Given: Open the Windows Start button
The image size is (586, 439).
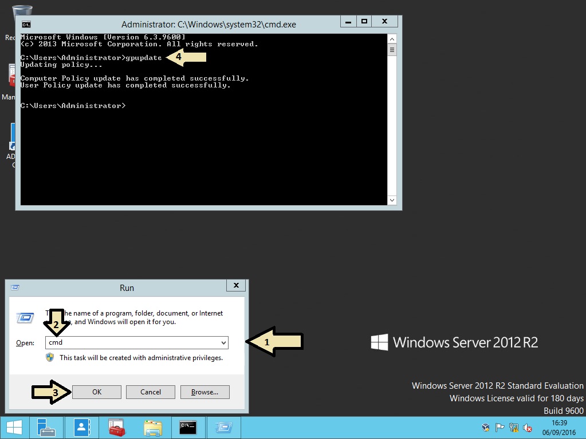Looking at the screenshot, I should [x=14, y=427].
